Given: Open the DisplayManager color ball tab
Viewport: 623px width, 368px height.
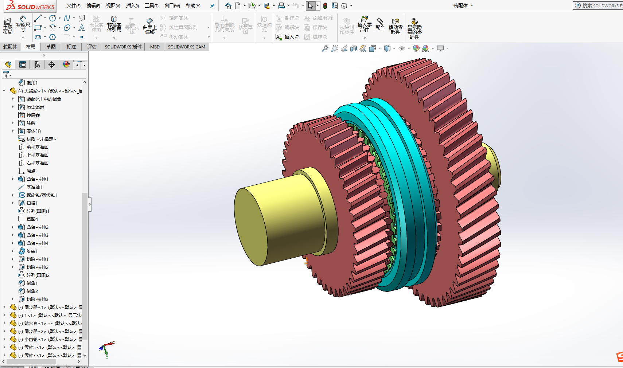Looking at the screenshot, I should pyautogui.click(x=66, y=64).
